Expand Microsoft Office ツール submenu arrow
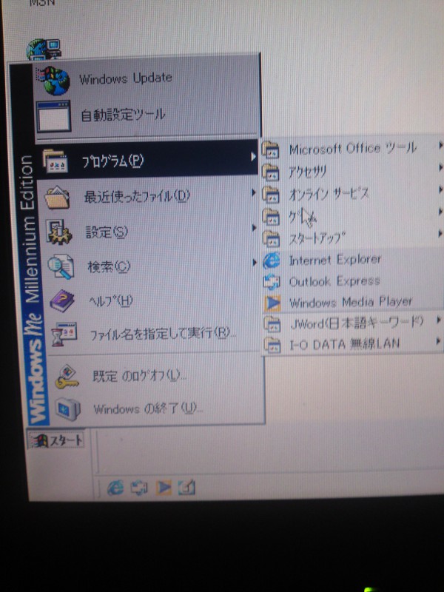This screenshot has height=592, width=444. pyautogui.click(x=440, y=144)
